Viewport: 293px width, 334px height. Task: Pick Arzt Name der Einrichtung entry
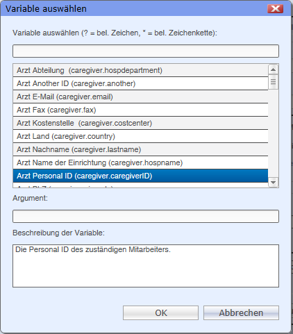[140, 162]
